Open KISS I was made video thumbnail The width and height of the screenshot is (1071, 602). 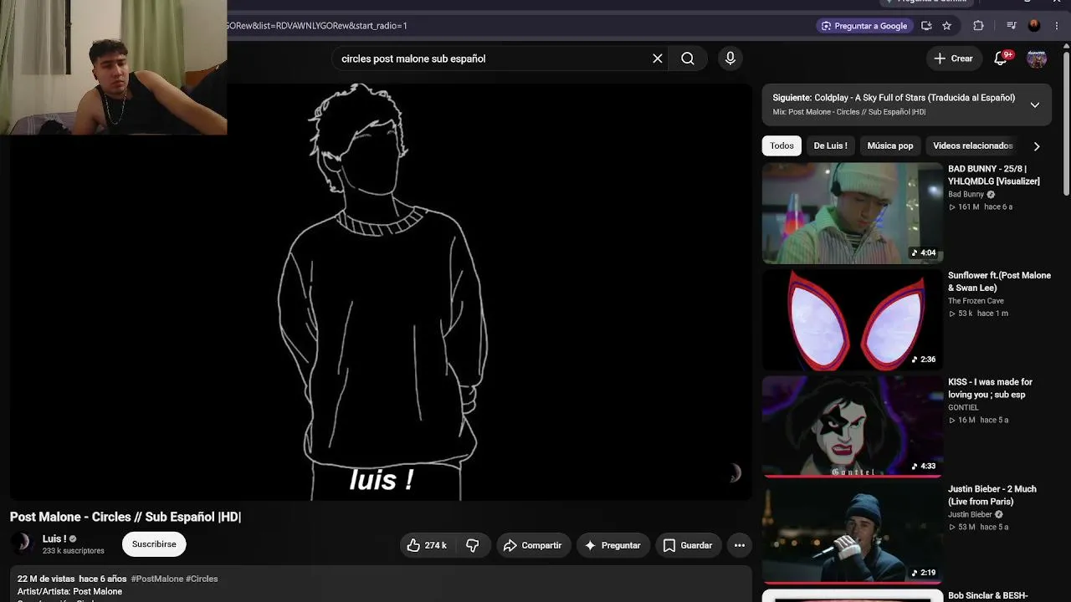pyautogui.click(x=852, y=426)
